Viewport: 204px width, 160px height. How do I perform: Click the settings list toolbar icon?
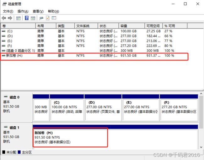pyautogui.click(x=54, y=18)
